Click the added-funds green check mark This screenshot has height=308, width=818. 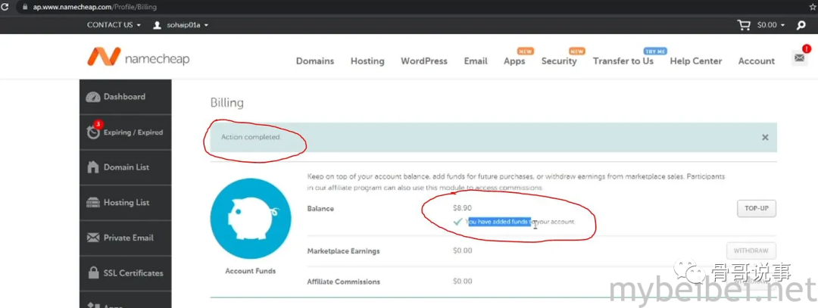click(458, 222)
